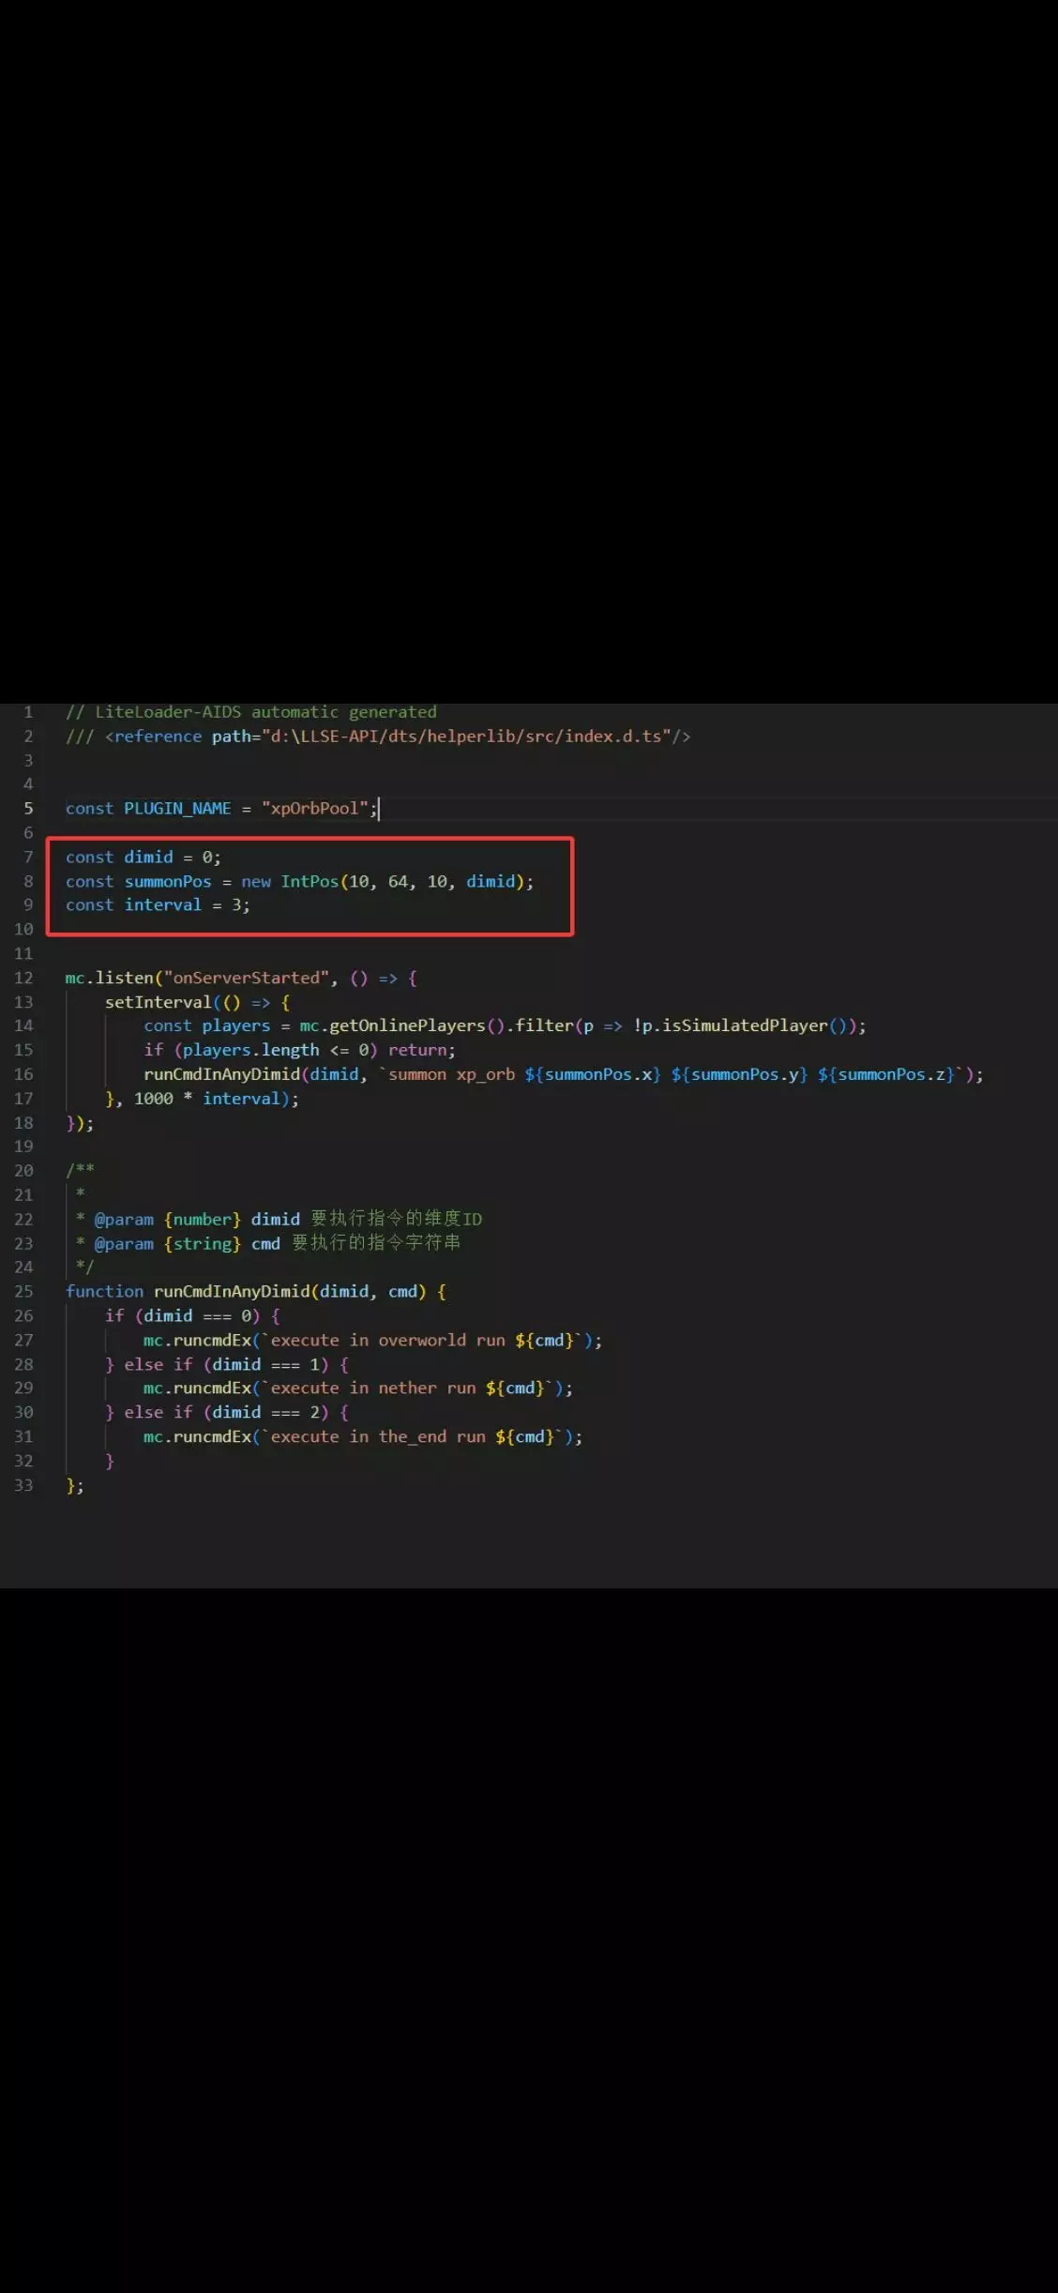
Task: Click the summon xp_orb command text
Action: tap(451, 1074)
